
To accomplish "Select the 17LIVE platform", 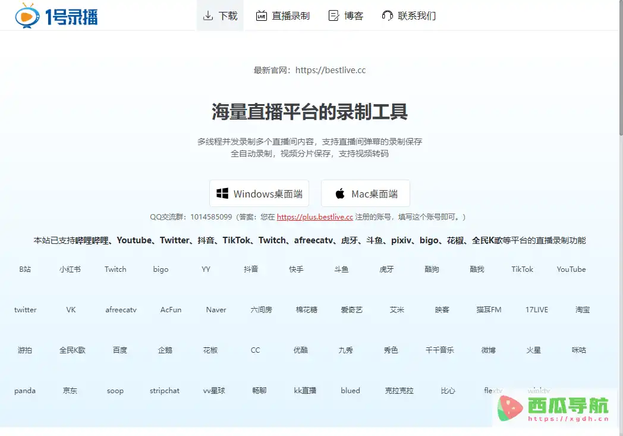I will click(537, 310).
